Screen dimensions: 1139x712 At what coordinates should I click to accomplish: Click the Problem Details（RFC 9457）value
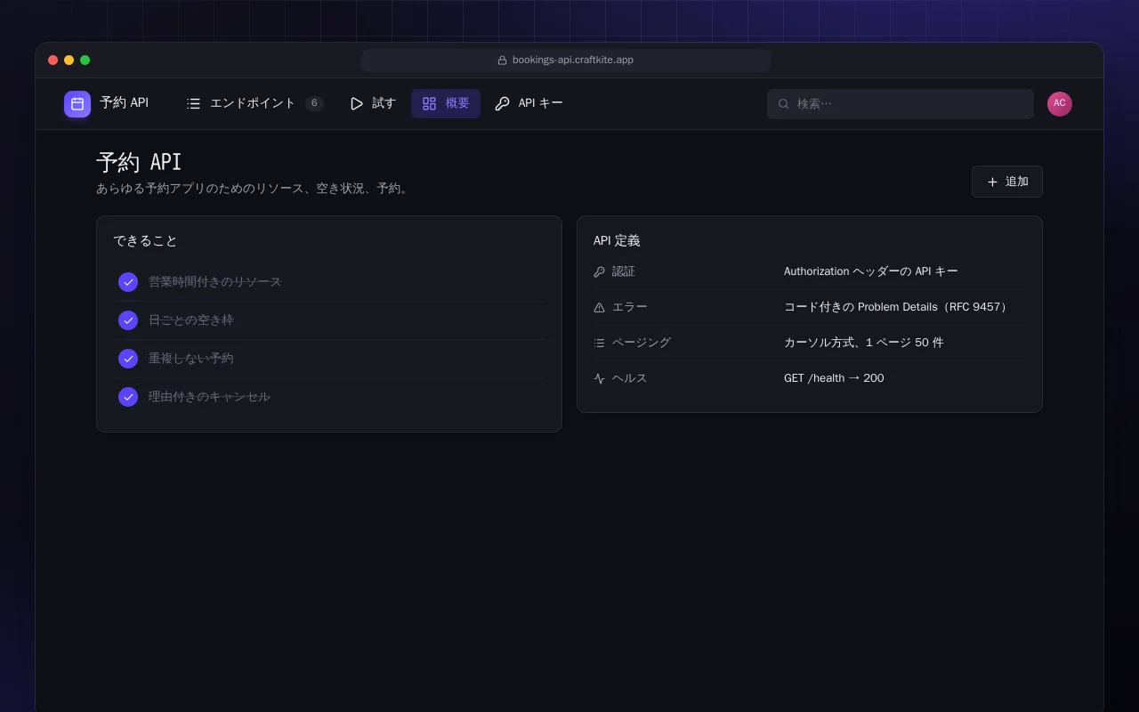click(898, 307)
